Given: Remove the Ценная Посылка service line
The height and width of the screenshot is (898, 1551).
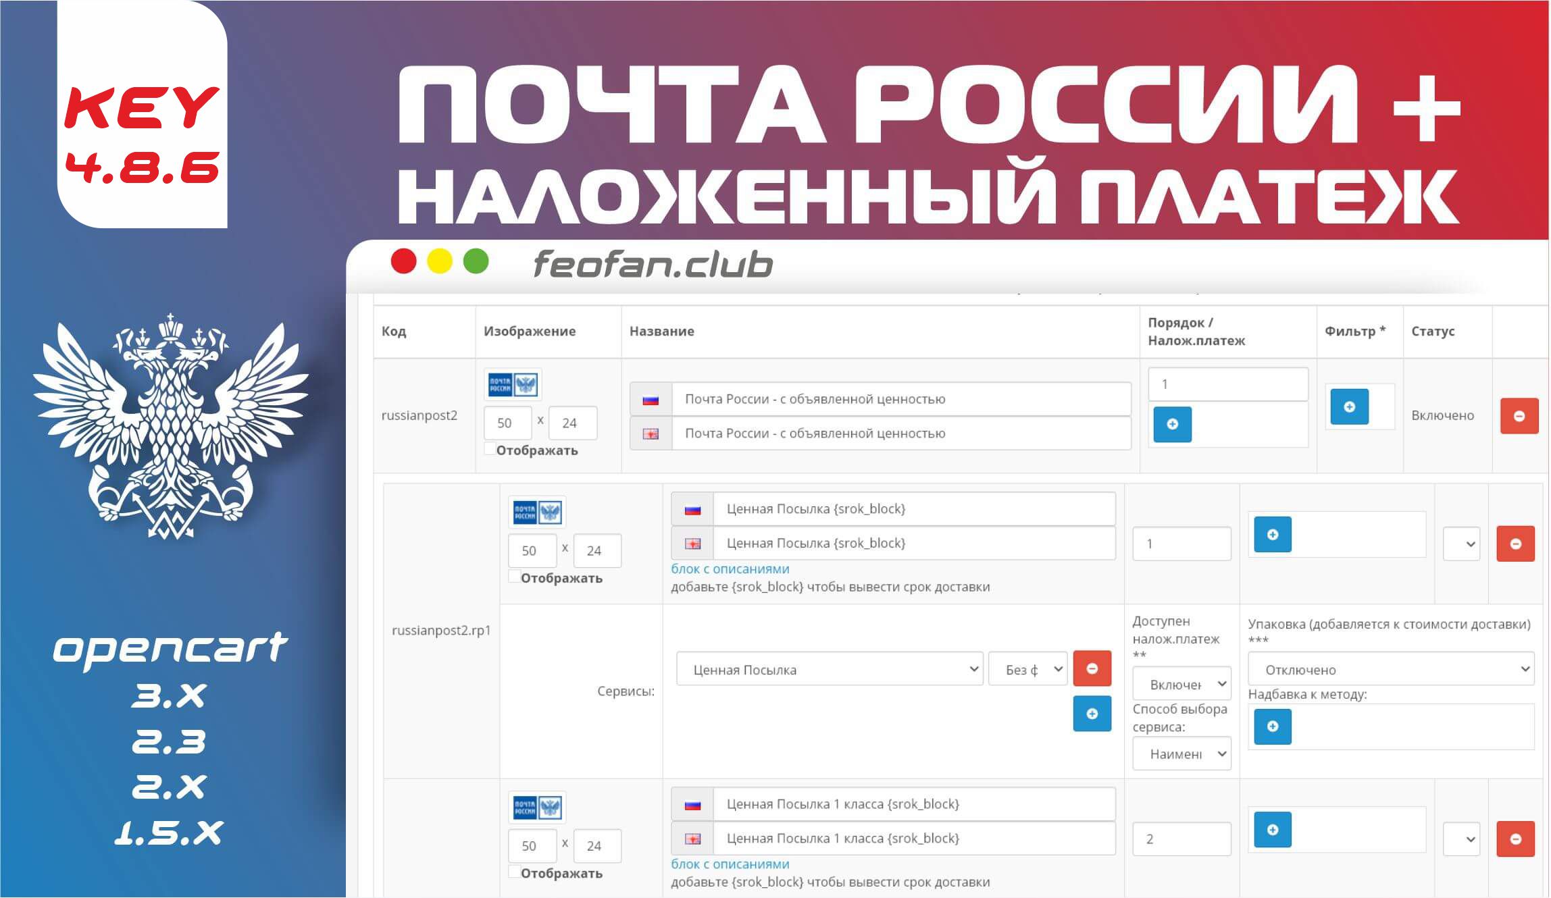Looking at the screenshot, I should click(1092, 668).
